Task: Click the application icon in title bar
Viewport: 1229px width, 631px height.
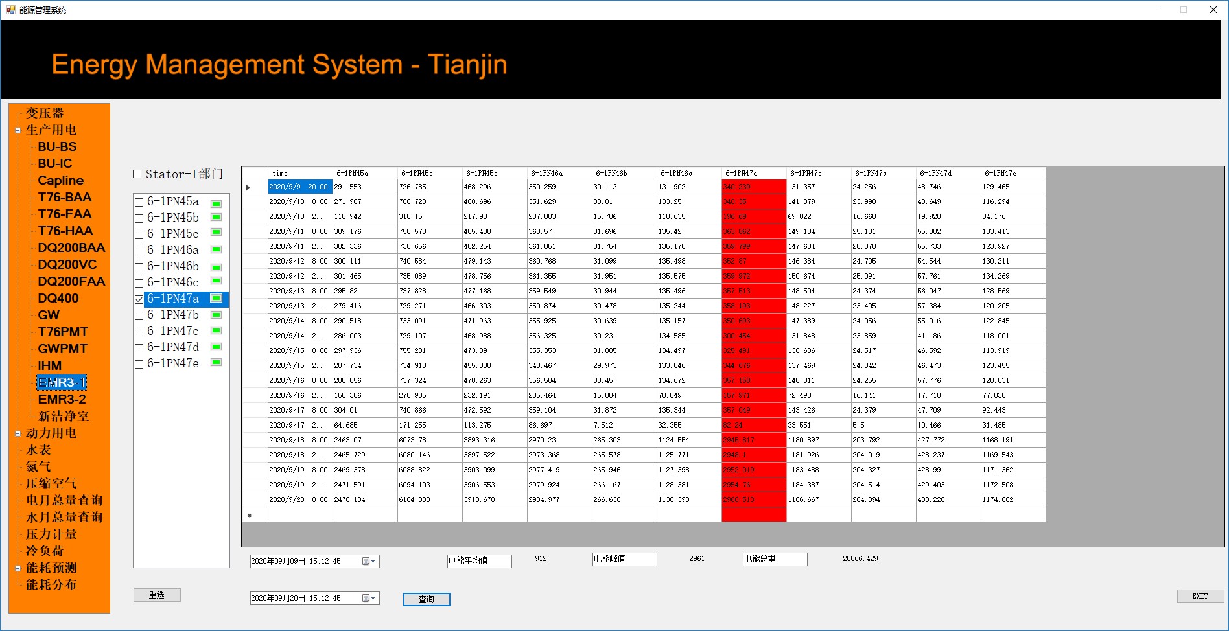Action: (10, 10)
